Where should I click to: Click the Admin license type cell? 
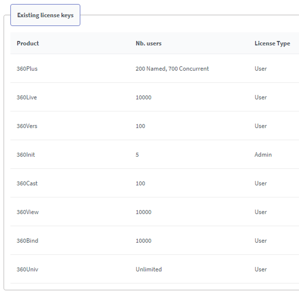point(263,154)
